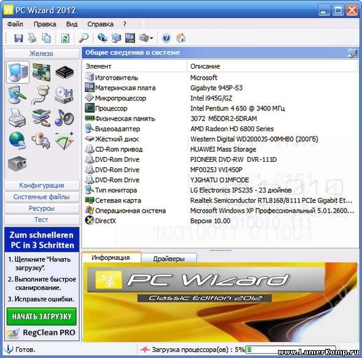
Task: Expand the Тест section
Action: (x=42, y=219)
